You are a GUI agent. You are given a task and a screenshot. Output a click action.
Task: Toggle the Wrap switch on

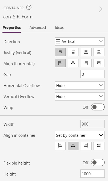(98, 107)
